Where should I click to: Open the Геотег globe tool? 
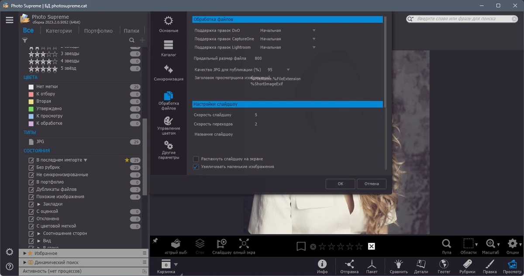444,266
